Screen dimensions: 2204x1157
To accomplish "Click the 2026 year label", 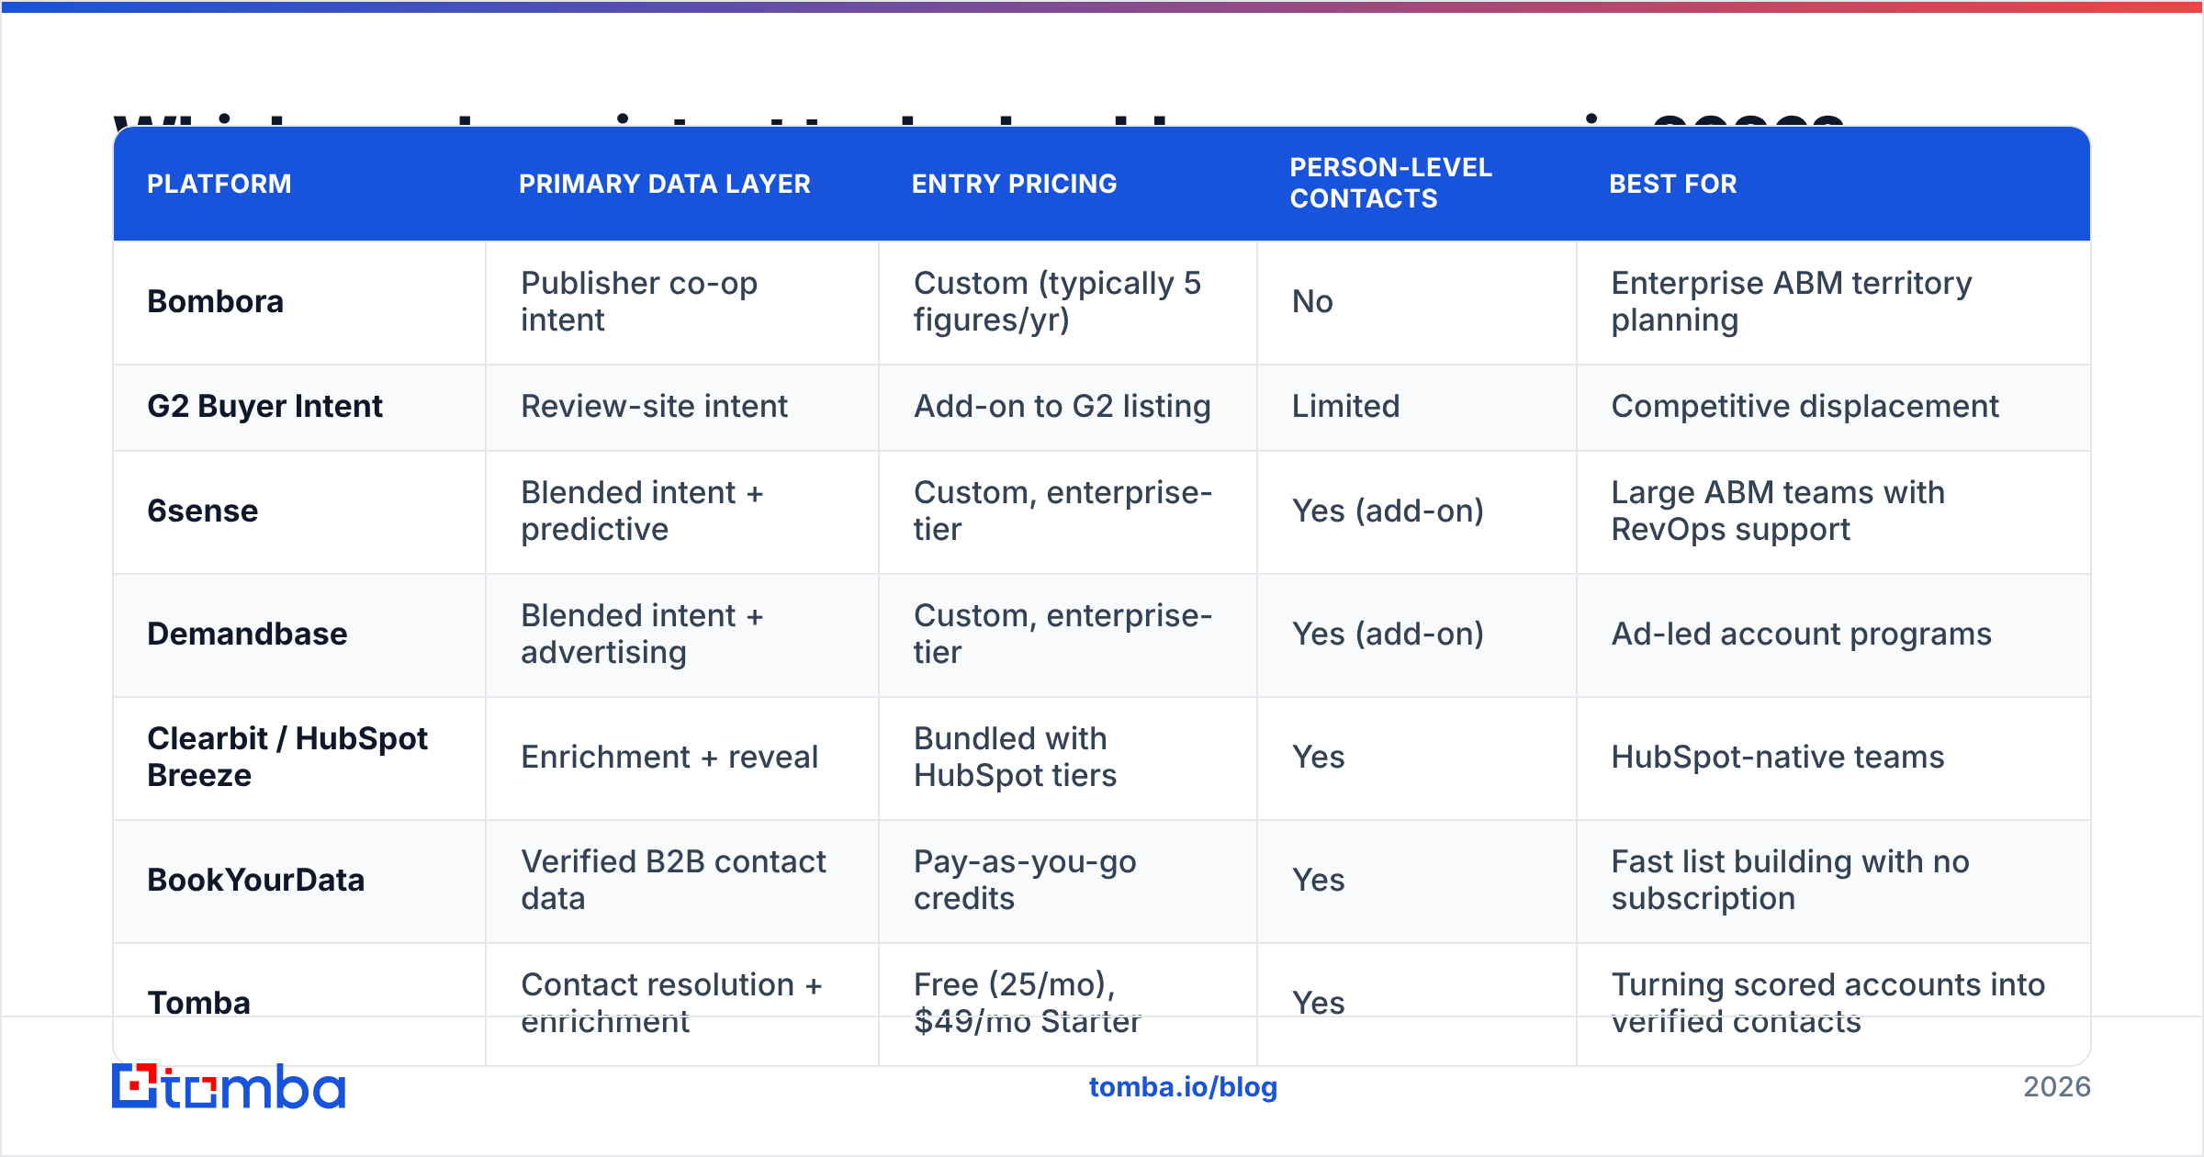I will coord(2057,1087).
